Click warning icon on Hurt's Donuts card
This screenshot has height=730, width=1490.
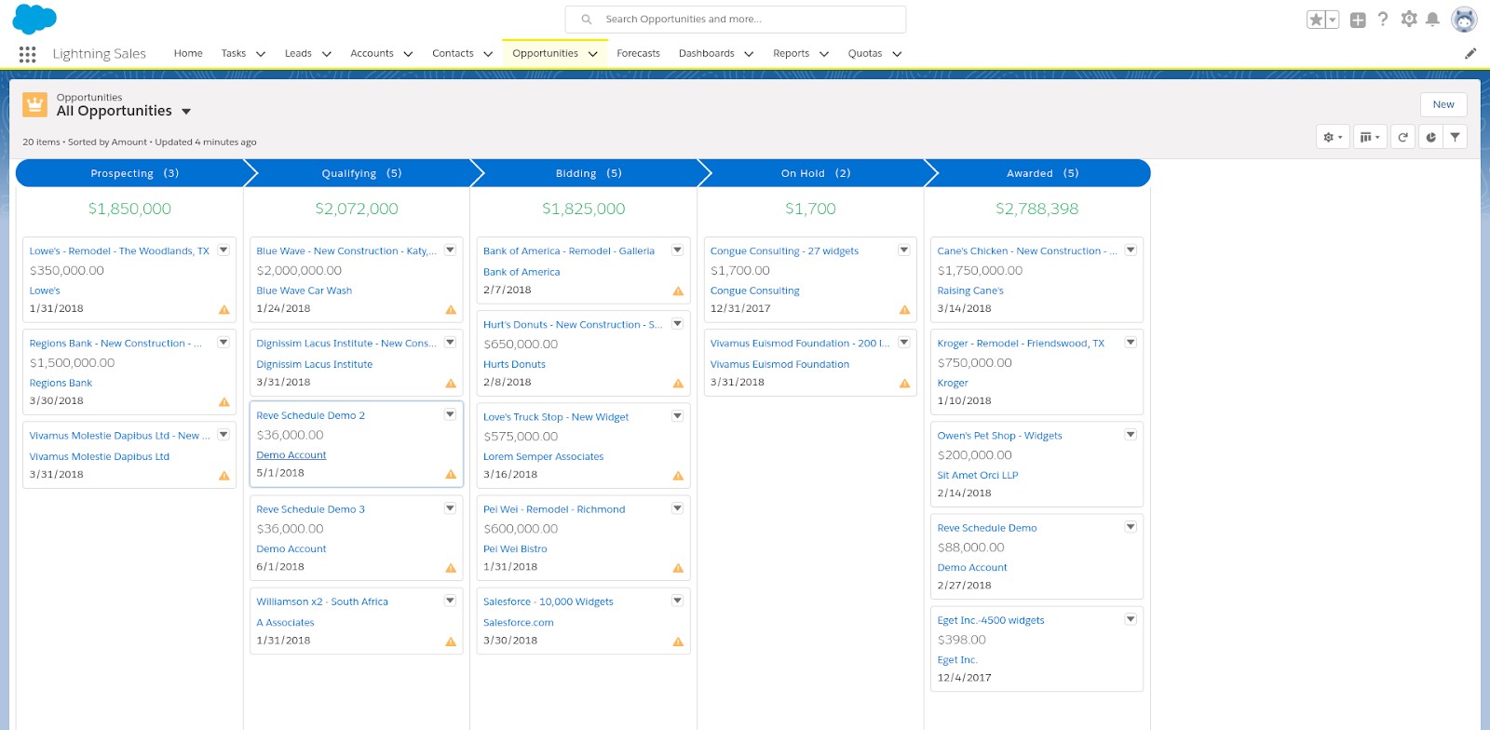(x=678, y=383)
